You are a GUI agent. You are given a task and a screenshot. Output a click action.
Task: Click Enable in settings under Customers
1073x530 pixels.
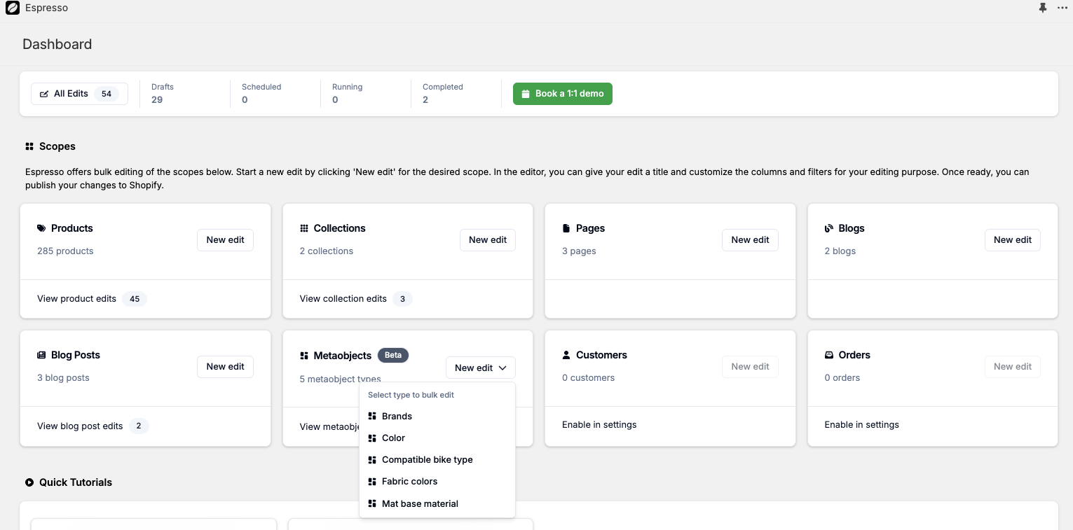[x=599, y=424]
